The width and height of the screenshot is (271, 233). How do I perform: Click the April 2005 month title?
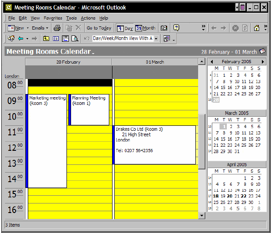[x=236, y=164]
